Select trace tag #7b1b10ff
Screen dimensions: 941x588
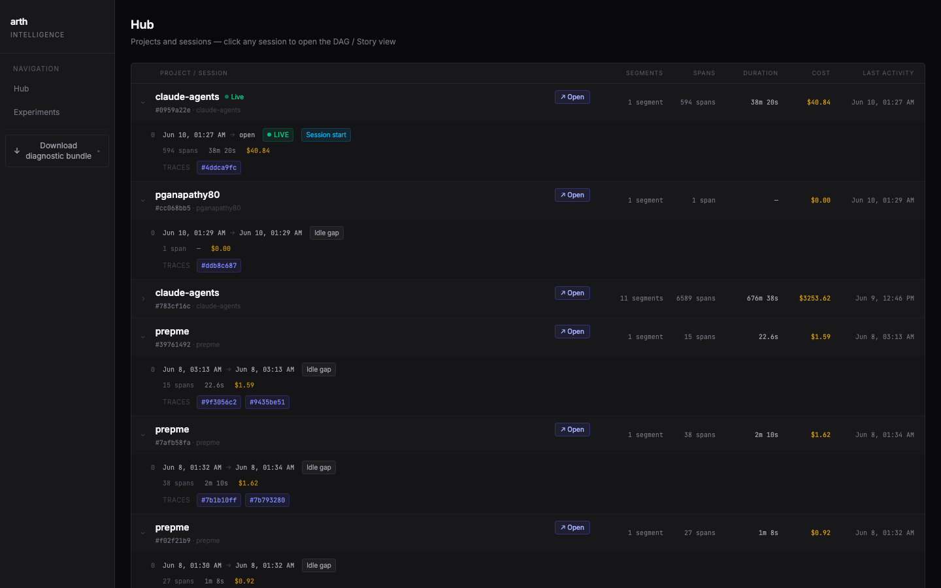coord(219,500)
